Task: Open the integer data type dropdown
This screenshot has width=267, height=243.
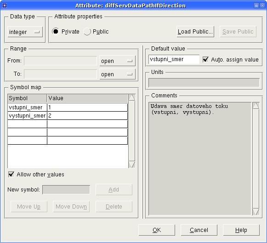Action: coord(25,32)
